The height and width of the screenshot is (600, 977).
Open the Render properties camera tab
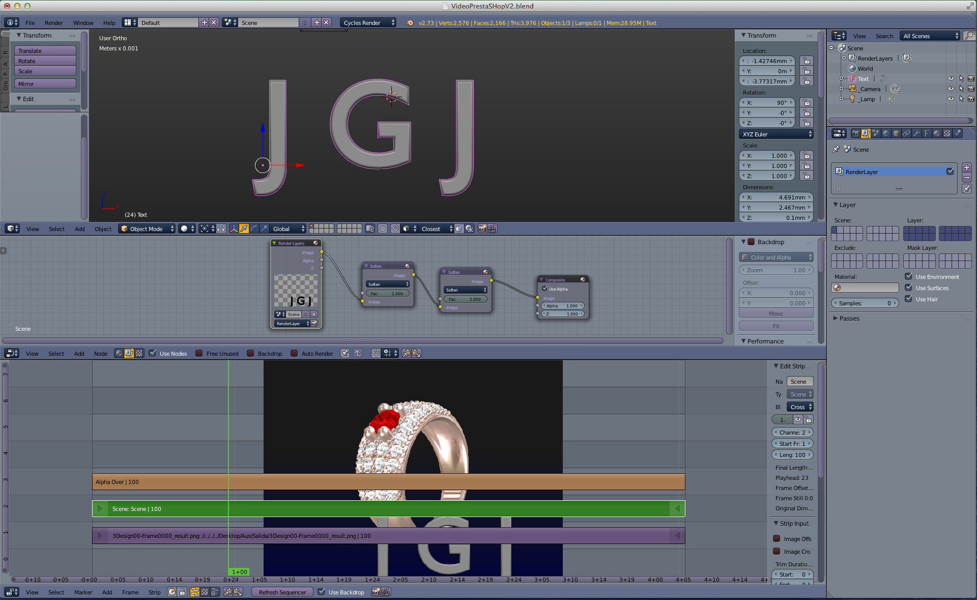(856, 133)
